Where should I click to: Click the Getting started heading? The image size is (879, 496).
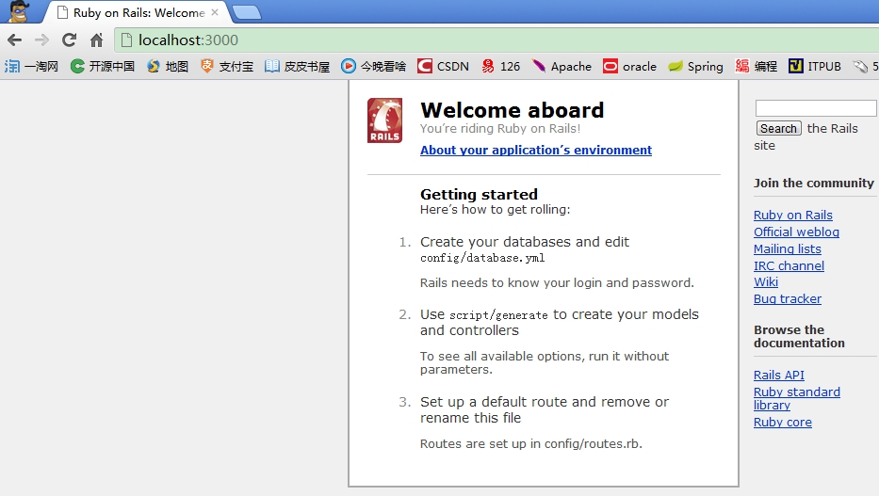[x=479, y=194]
